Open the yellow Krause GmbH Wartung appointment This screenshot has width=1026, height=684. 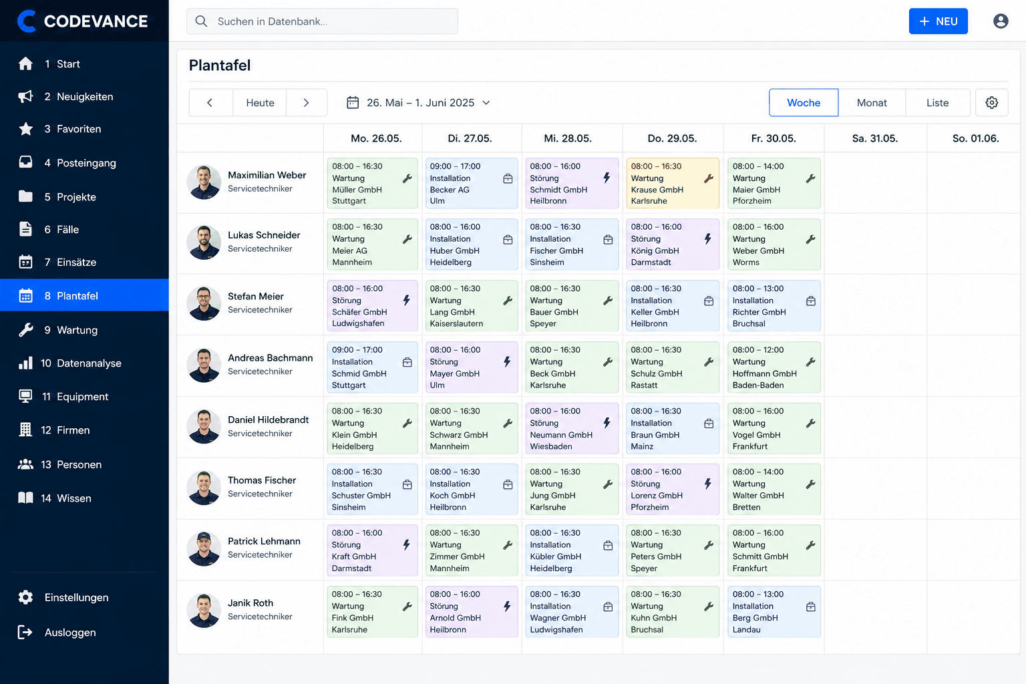[x=673, y=183]
